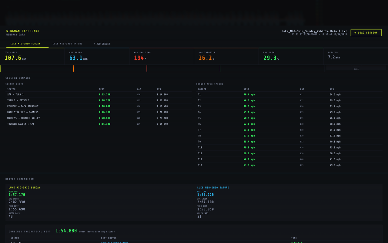Screen dimensions: 388x243
Task: Select the Madness → Thunder Valley sector row
Action: (99, 118)
